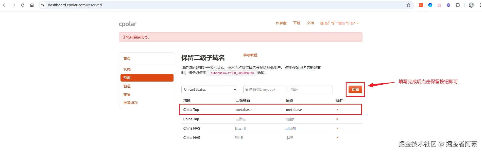Screen dimensions: 482x152
Task: Open the pink extension icon in toolbar
Action: point(439,5)
